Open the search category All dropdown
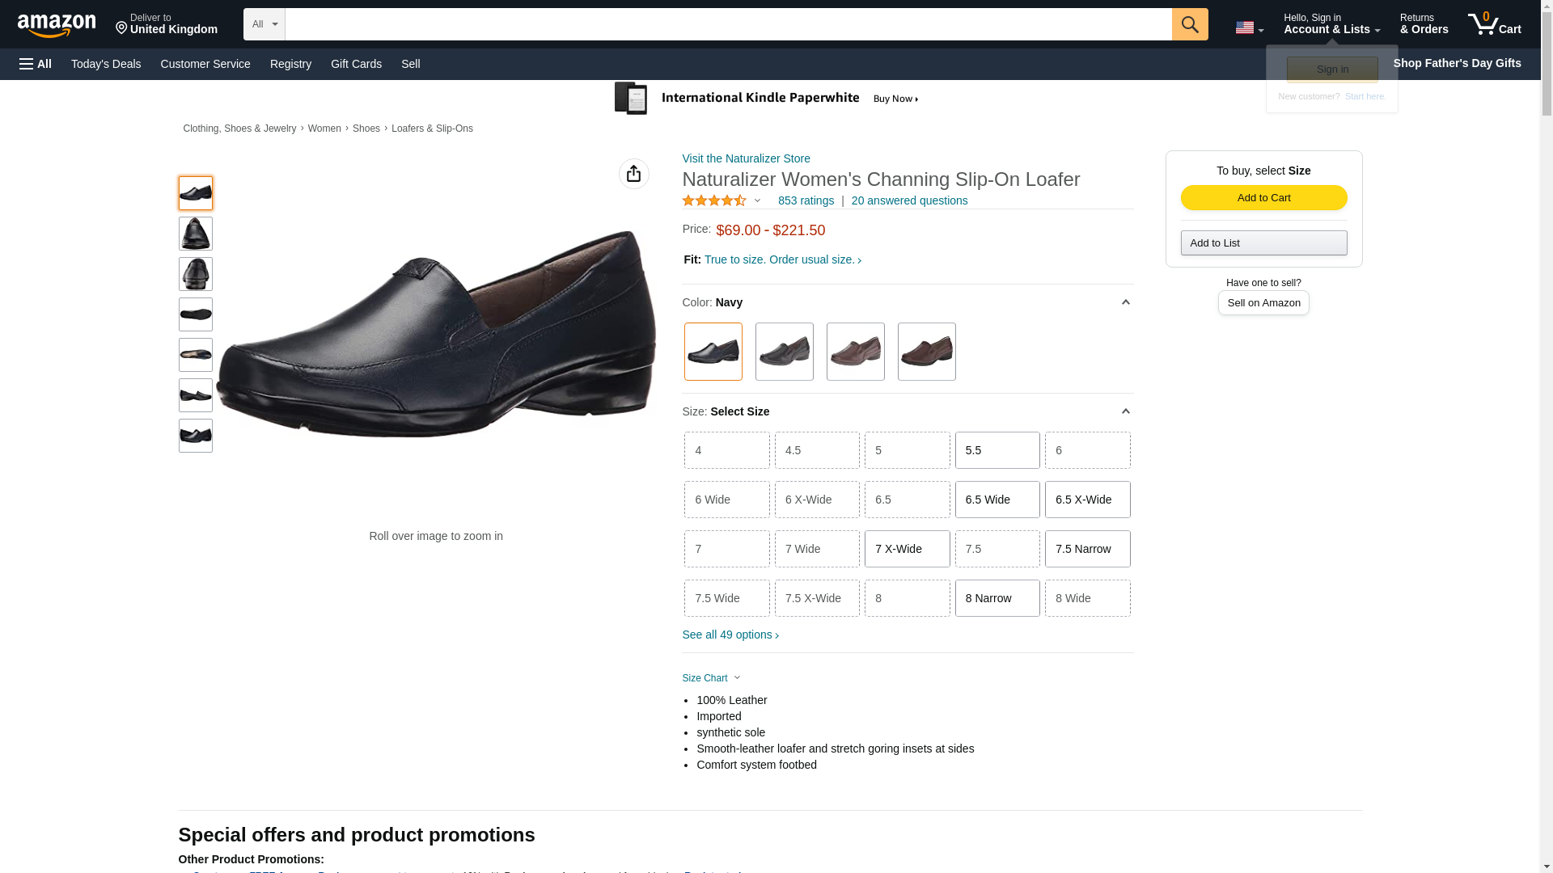The width and height of the screenshot is (1553, 873). 264,24
